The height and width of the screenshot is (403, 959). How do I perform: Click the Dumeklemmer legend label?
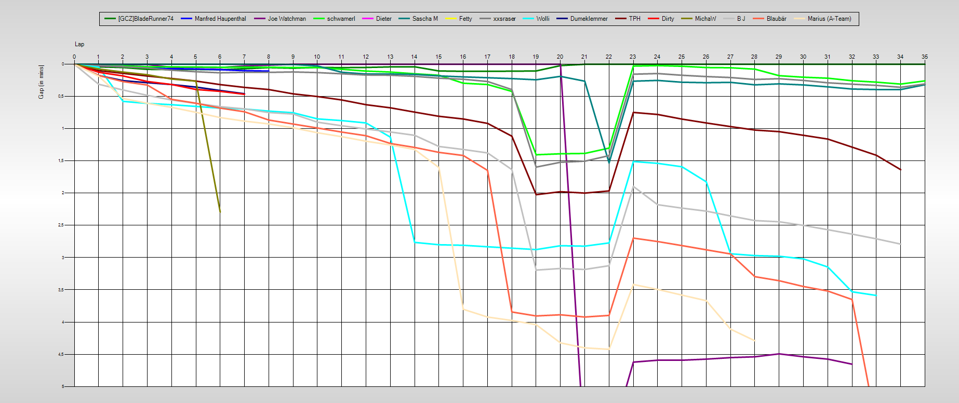click(589, 19)
